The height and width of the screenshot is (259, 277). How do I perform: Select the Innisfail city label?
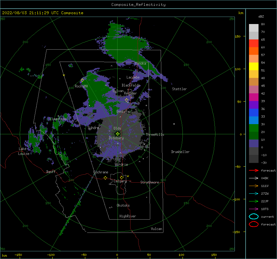coord(124,111)
